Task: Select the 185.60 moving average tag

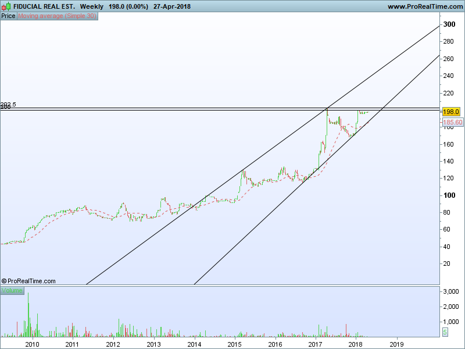Action: (453, 122)
